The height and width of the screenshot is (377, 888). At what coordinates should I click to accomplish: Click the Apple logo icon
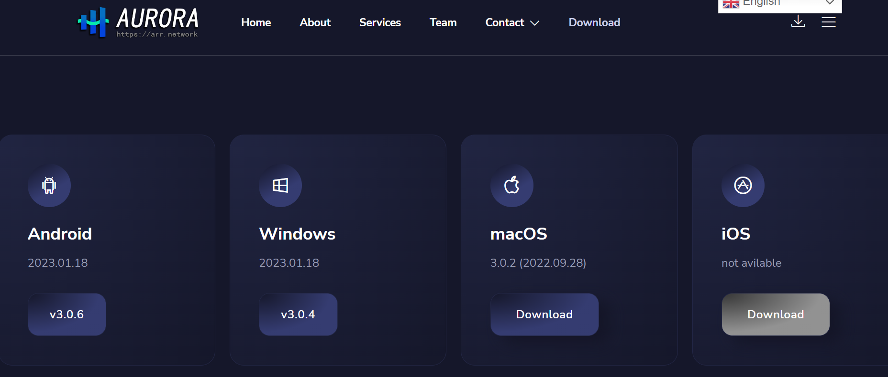click(x=512, y=186)
